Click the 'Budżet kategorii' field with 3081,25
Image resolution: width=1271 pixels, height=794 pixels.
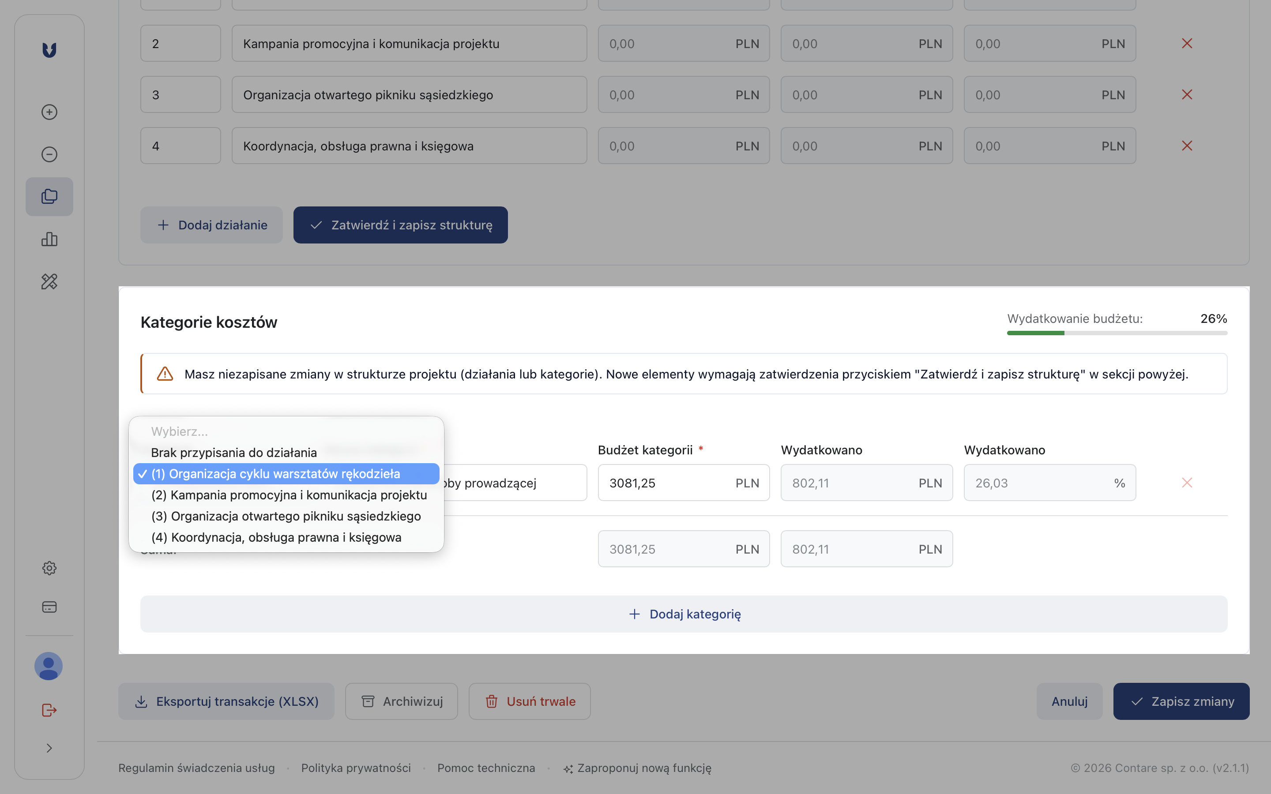667,483
